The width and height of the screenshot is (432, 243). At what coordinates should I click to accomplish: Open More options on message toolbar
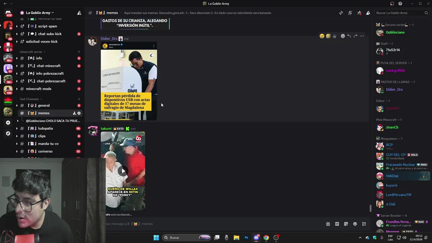coord(362,36)
